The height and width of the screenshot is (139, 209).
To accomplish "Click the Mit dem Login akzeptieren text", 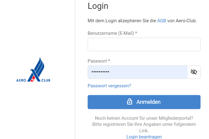I will (122, 21).
